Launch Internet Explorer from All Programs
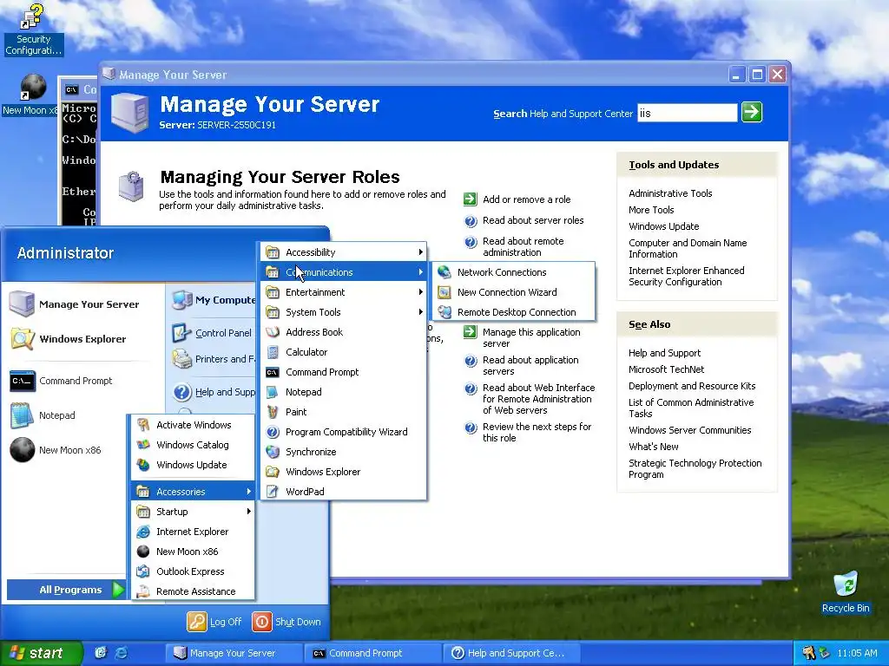 click(x=193, y=532)
